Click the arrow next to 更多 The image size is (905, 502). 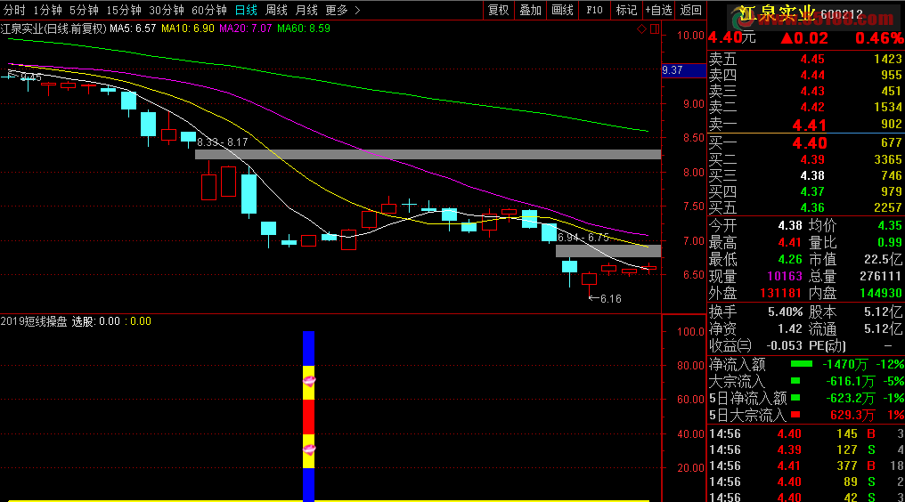pos(357,10)
